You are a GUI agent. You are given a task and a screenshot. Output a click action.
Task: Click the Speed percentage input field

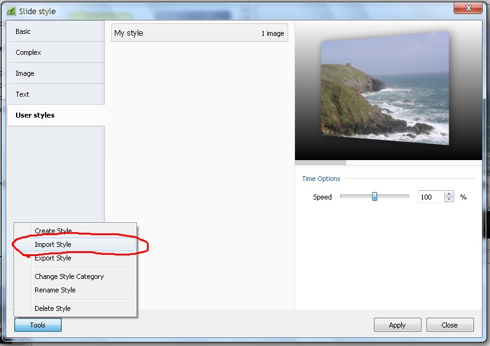point(430,197)
